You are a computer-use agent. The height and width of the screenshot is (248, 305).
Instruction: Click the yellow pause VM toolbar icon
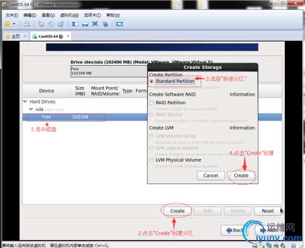point(7,24)
